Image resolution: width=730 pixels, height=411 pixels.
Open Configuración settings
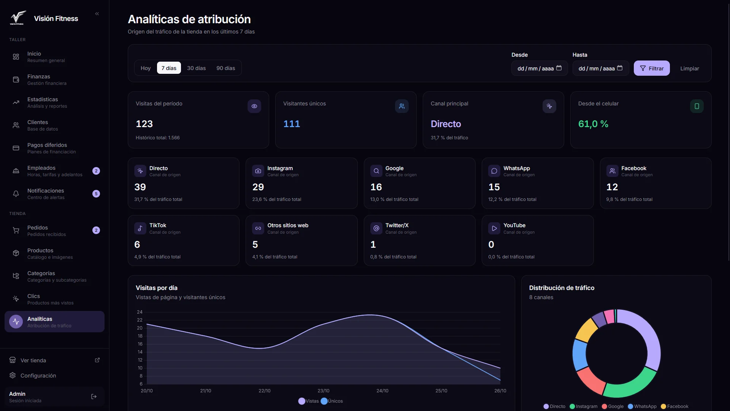point(54,376)
